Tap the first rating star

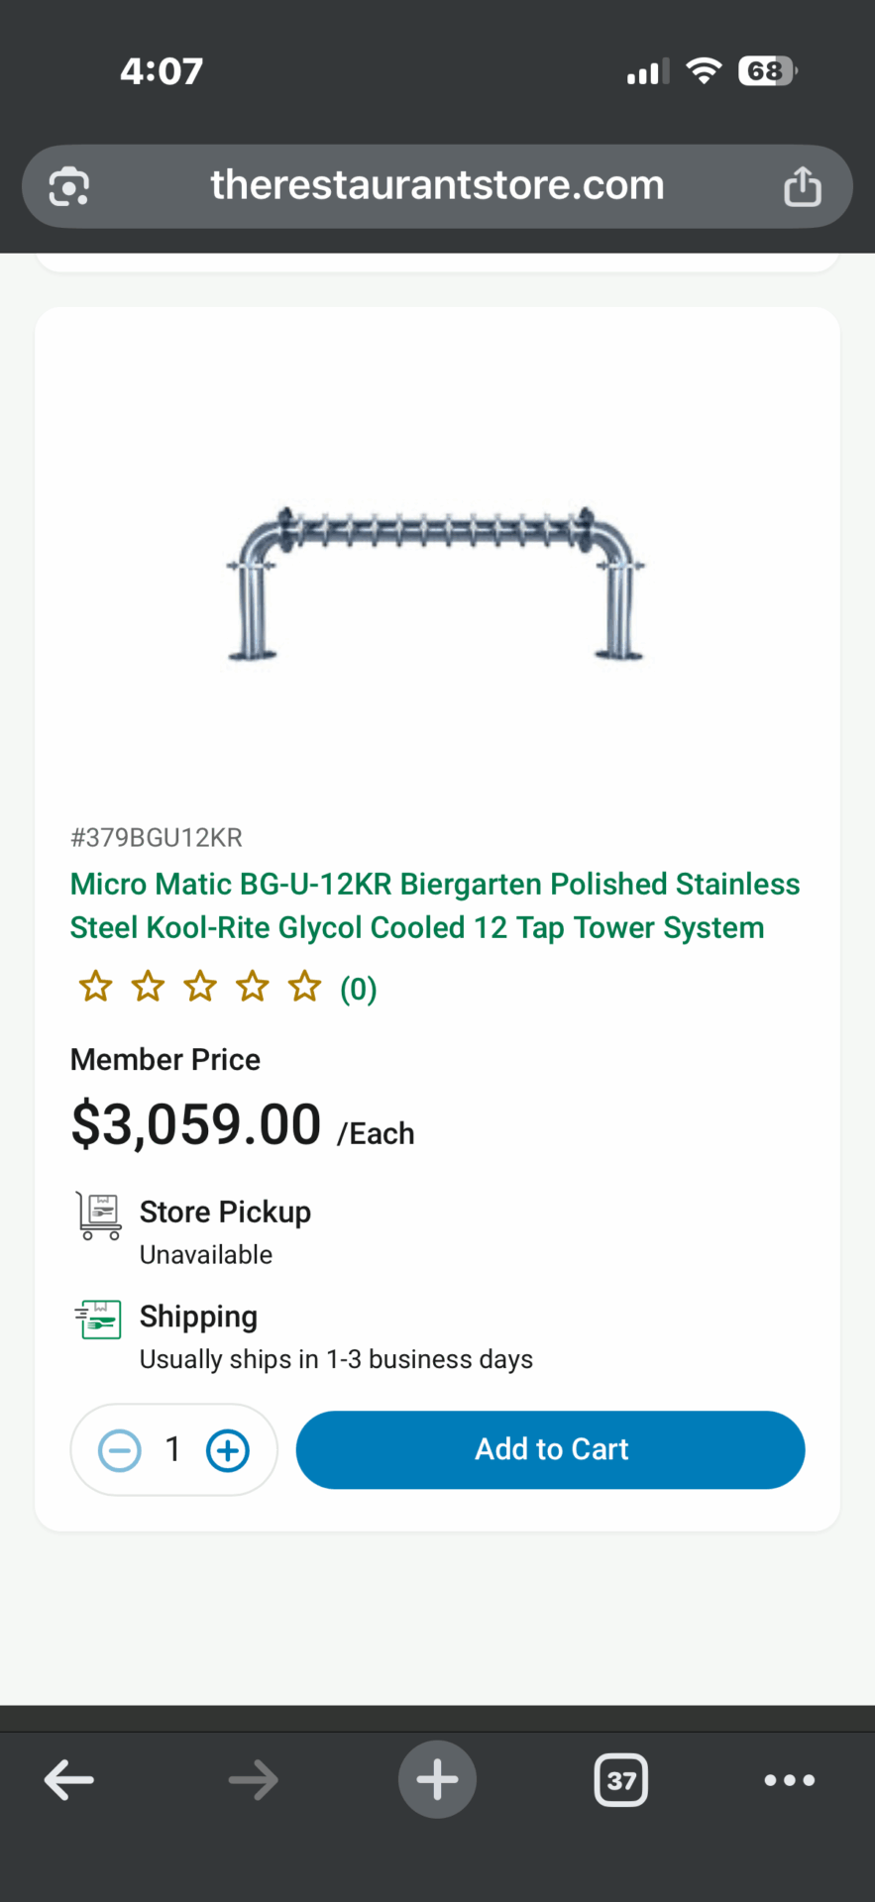tap(96, 987)
